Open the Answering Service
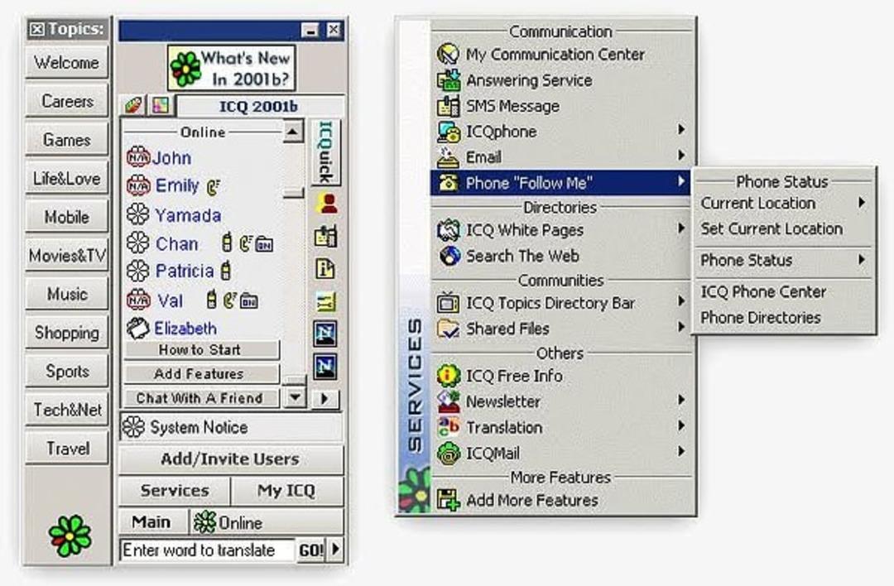The image size is (894, 586). (x=447, y=80)
